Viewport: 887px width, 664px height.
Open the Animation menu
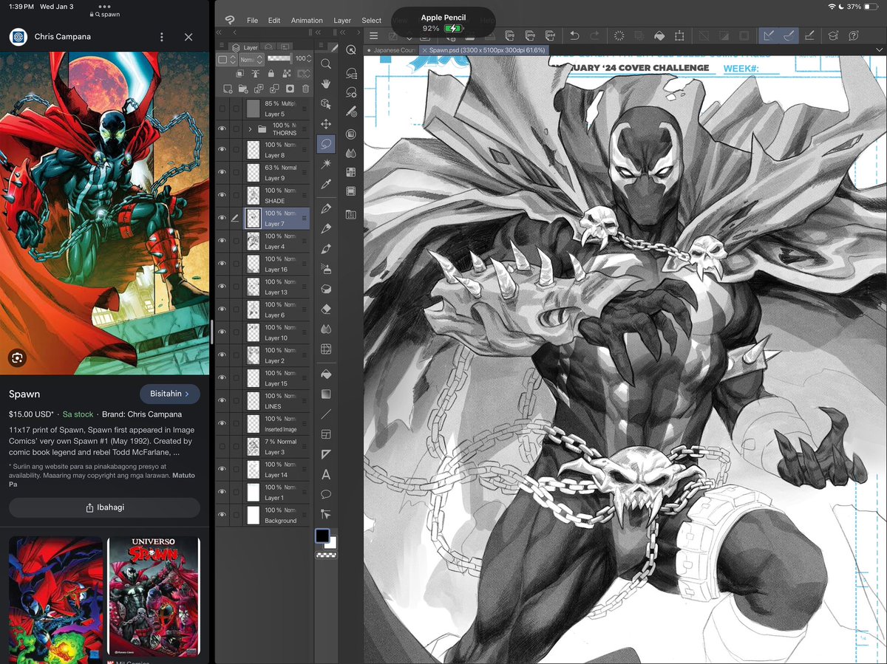[x=307, y=21]
